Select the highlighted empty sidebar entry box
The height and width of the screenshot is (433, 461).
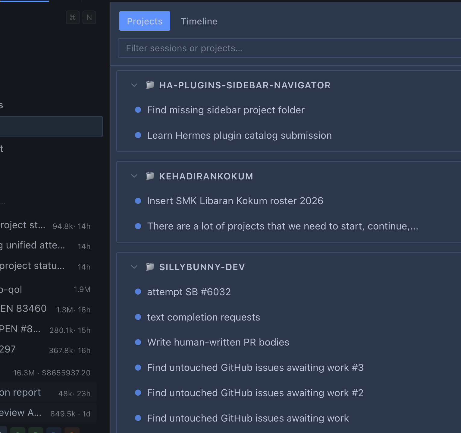coord(51,127)
